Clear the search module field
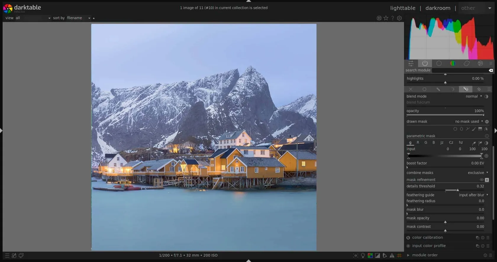 coord(491,70)
